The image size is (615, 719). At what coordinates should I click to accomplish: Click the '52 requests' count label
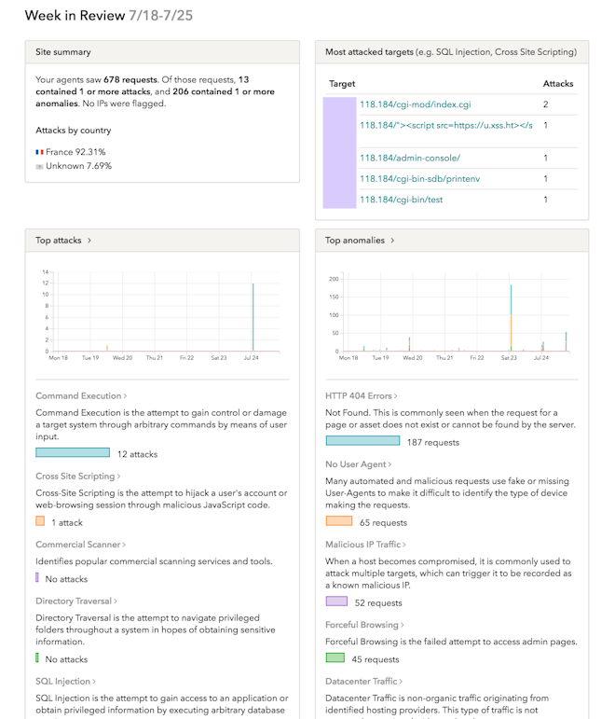pyautogui.click(x=378, y=603)
